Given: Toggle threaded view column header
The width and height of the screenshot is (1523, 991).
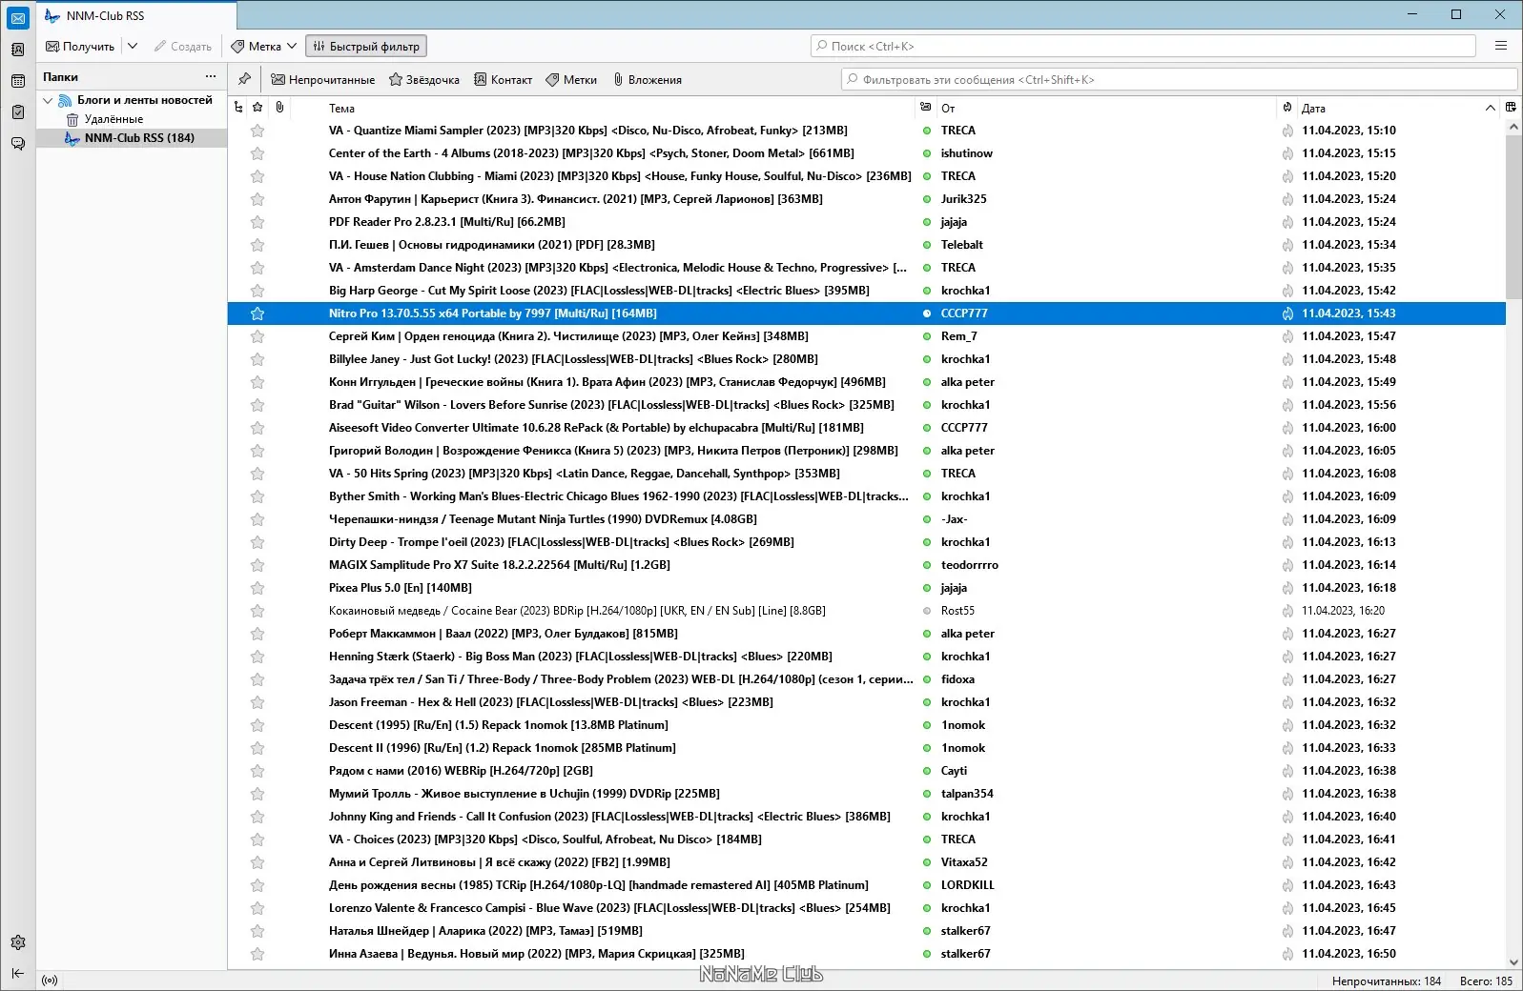Looking at the screenshot, I should pos(238,108).
